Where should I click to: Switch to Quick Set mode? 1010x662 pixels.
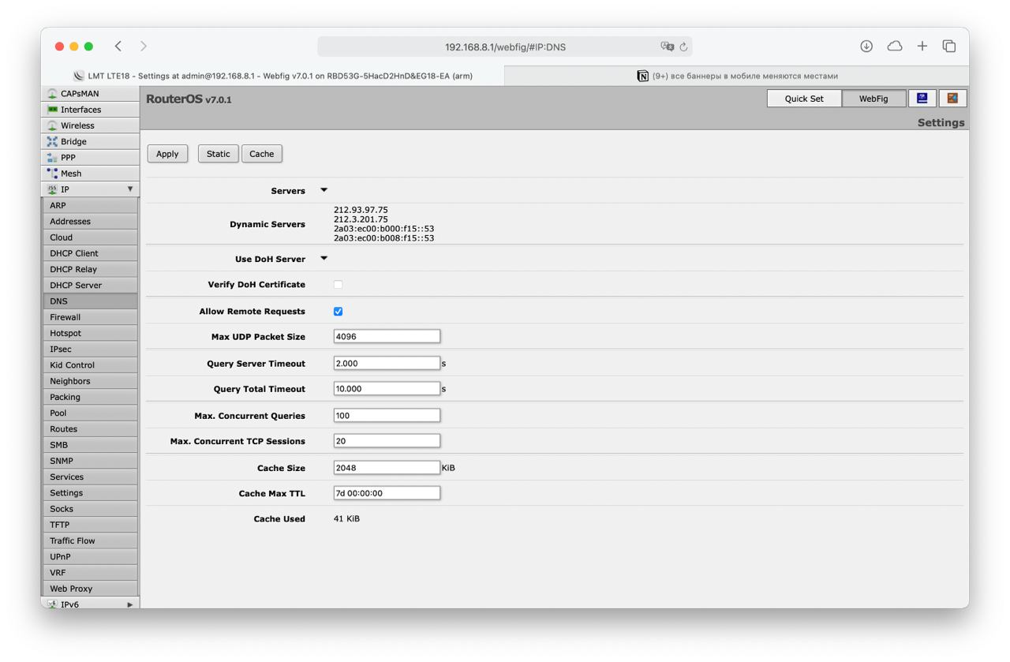(x=804, y=99)
